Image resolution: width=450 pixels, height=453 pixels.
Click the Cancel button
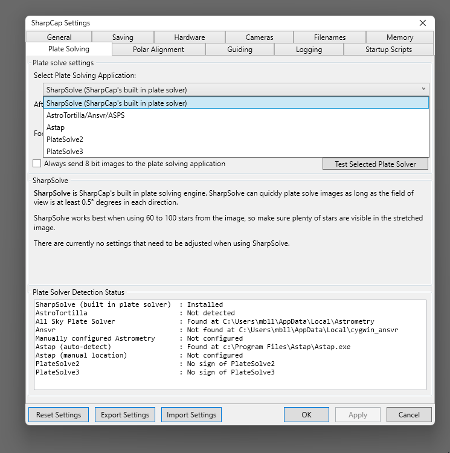click(x=409, y=414)
